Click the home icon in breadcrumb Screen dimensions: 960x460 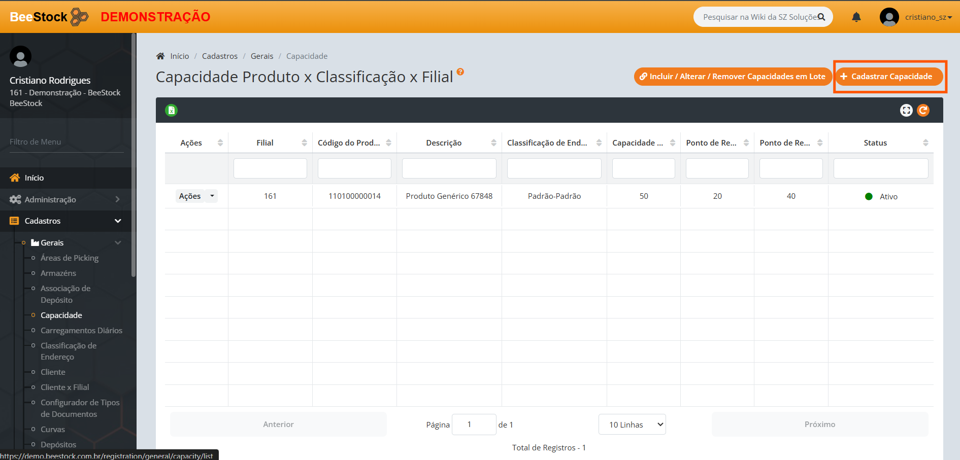tap(160, 56)
